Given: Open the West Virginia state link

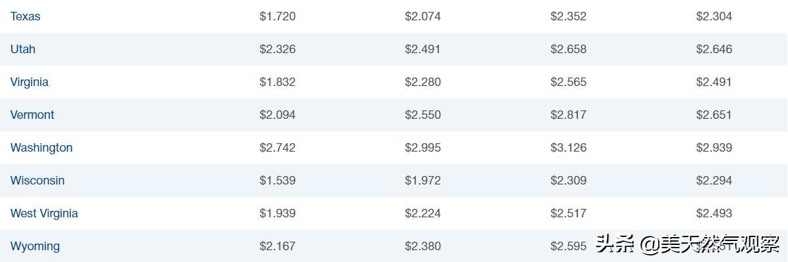Looking at the screenshot, I should pyautogui.click(x=44, y=213).
